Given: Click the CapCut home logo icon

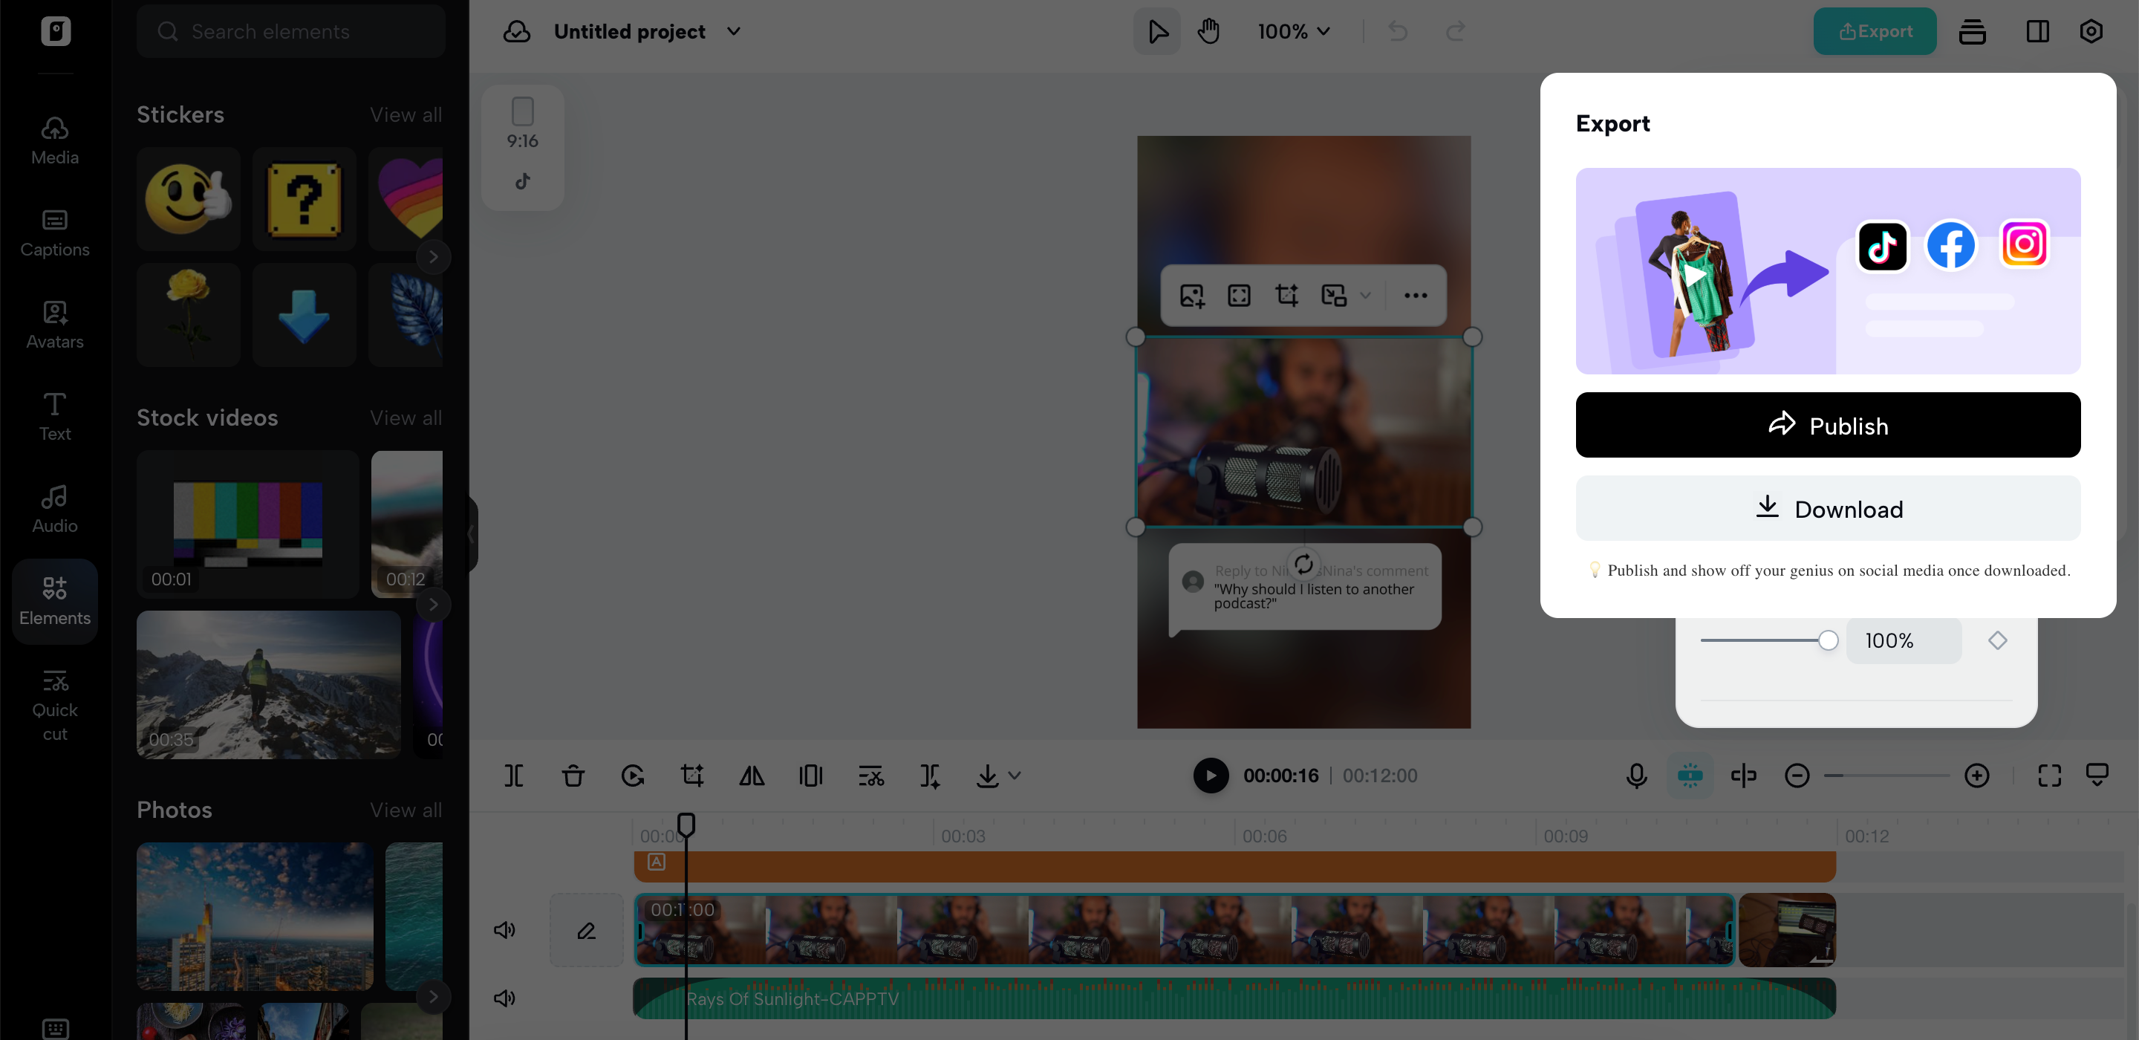Looking at the screenshot, I should (56, 31).
